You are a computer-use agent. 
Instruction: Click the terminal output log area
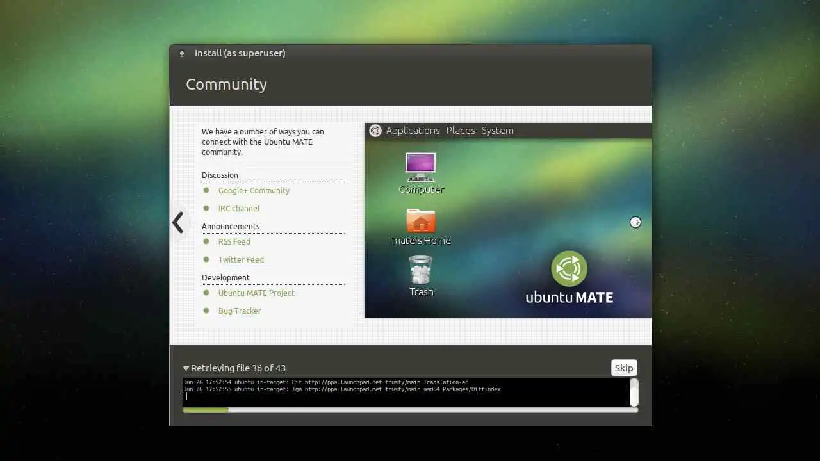406,392
